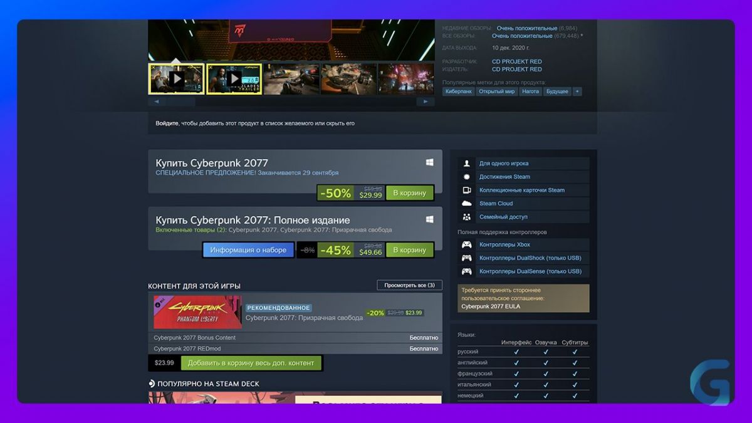This screenshot has width=752, height=423.
Task: Click the итальянский language row label
Action: 474,384
